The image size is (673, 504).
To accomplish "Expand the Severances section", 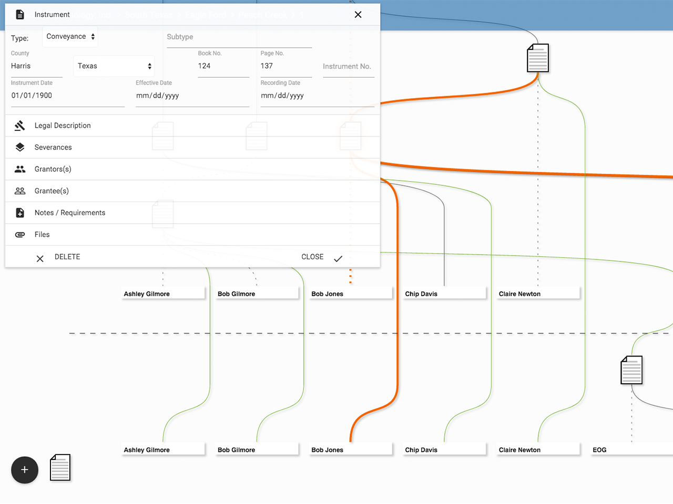I will 192,148.
